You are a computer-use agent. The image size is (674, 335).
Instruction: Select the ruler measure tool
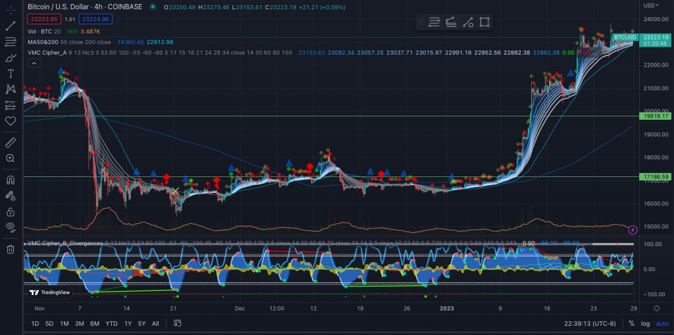[11, 142]
